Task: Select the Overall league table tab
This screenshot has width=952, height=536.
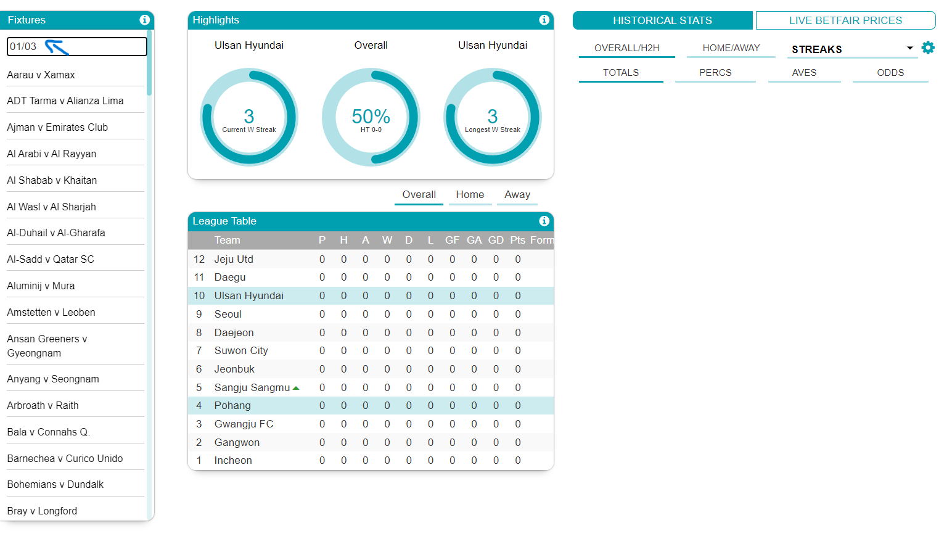Action: [419, 195]
